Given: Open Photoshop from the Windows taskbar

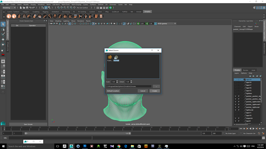Looking at the screenshot, I should point(85,146).
